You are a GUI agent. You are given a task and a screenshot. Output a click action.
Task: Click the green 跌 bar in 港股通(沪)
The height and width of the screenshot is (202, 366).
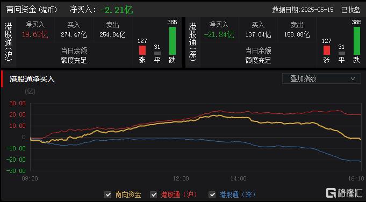173,41
